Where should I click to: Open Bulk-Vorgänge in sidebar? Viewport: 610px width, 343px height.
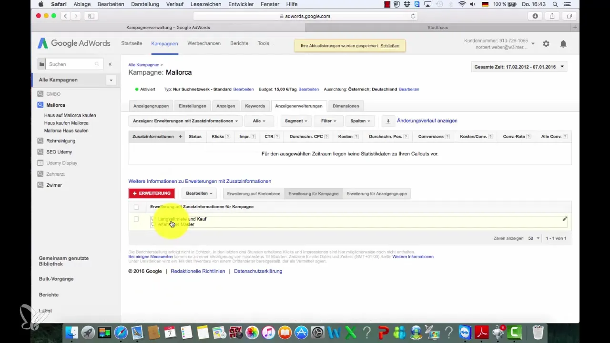click(x=56, y=279)
